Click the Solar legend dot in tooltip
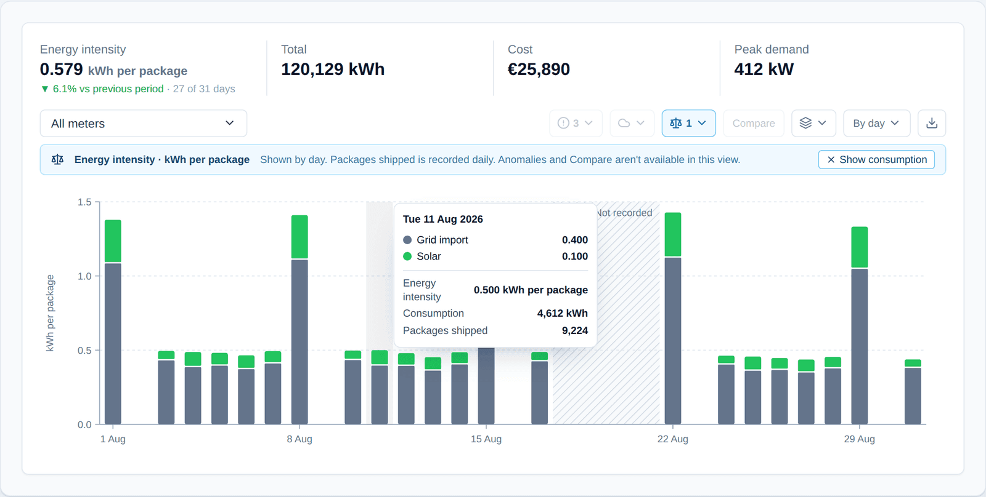 pyautogui.click(x=407, y=256)
